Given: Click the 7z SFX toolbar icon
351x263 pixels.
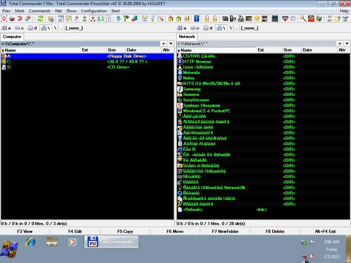Looking at the screenshot, I should pyautogui.click(x=241, y=19).
